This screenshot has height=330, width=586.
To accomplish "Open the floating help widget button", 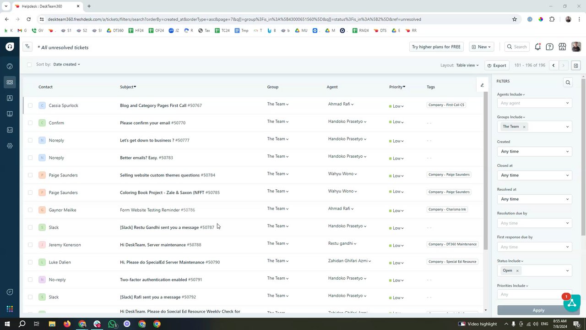I will (572, 303).
